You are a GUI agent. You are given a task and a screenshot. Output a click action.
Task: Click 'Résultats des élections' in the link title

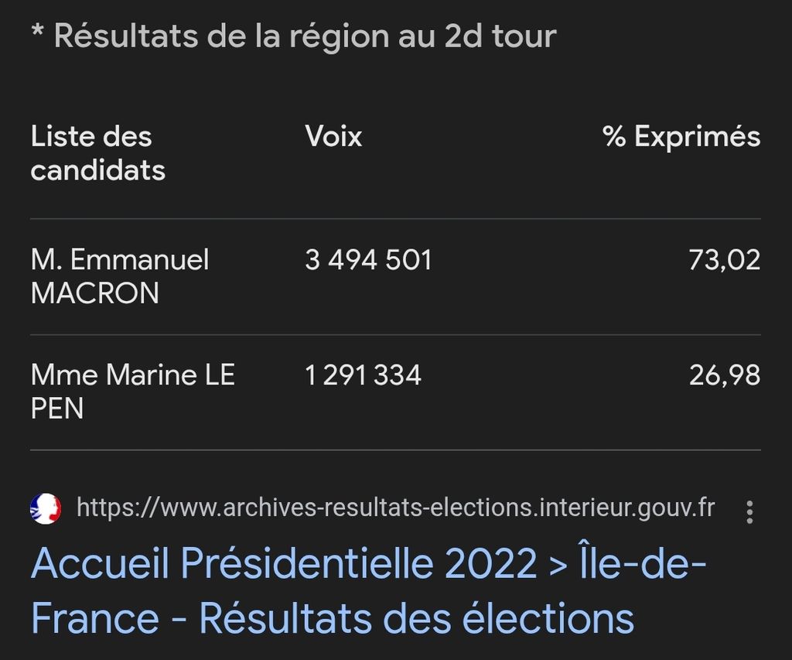click(417, 618)
